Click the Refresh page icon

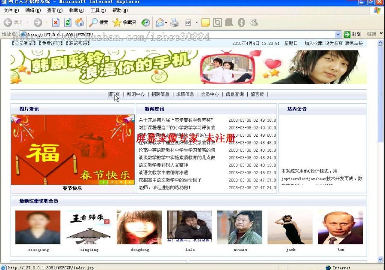pyautogui.click(x=68, y=23)
